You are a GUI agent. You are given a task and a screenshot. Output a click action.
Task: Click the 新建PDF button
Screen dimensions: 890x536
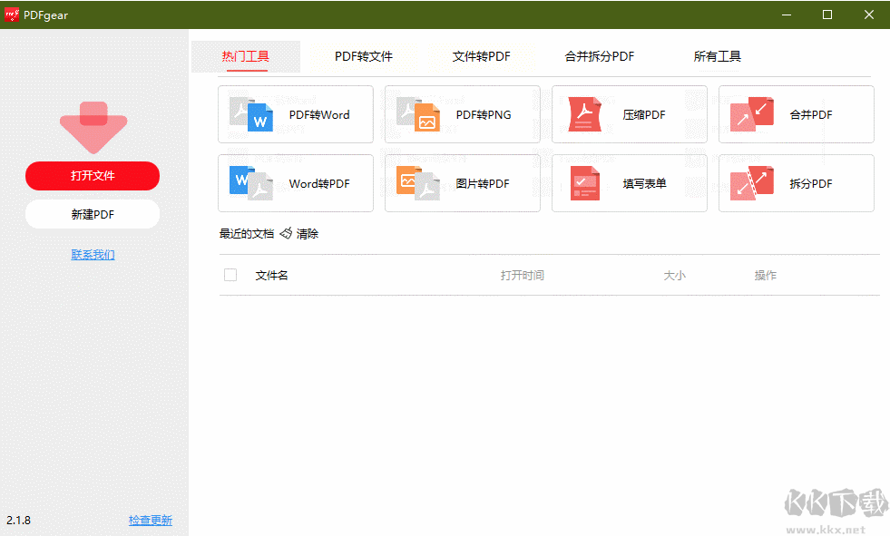[x=93, y=214]
